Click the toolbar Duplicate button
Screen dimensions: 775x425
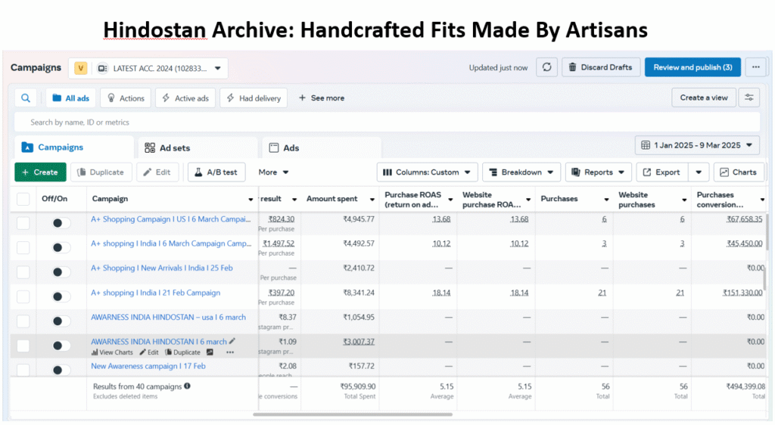(101, 172)
